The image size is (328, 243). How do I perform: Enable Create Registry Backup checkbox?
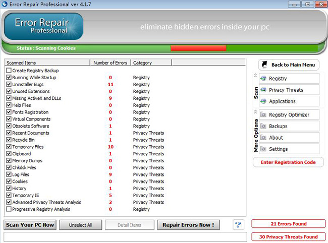coord(9,71)
